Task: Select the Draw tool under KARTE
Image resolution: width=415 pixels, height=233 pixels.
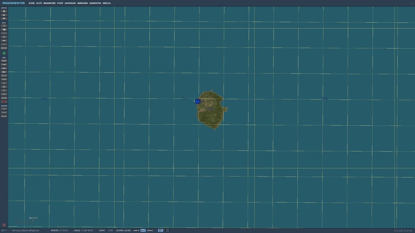Action: (x=4, y=116)
